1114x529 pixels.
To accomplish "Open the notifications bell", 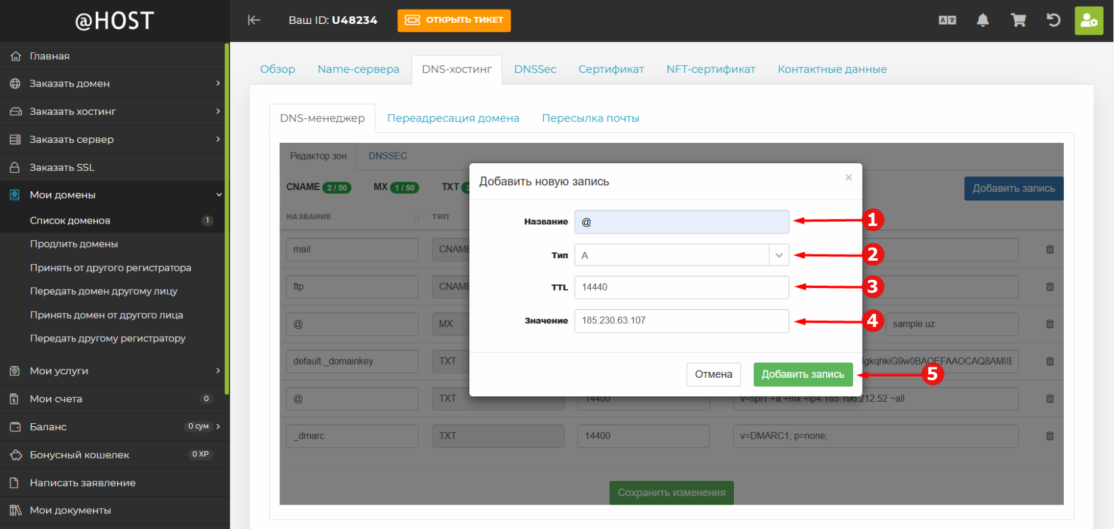I will point(983,20).
